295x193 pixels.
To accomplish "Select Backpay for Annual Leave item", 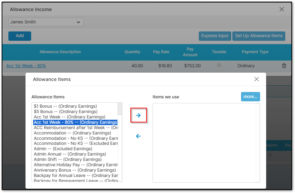I will (x=76, y=176).
